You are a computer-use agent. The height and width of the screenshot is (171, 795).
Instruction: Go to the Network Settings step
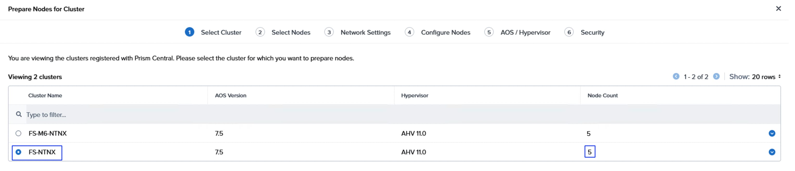(x=366, y=32)
